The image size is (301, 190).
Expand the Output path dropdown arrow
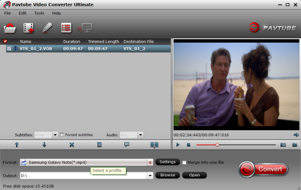(150, 175)
